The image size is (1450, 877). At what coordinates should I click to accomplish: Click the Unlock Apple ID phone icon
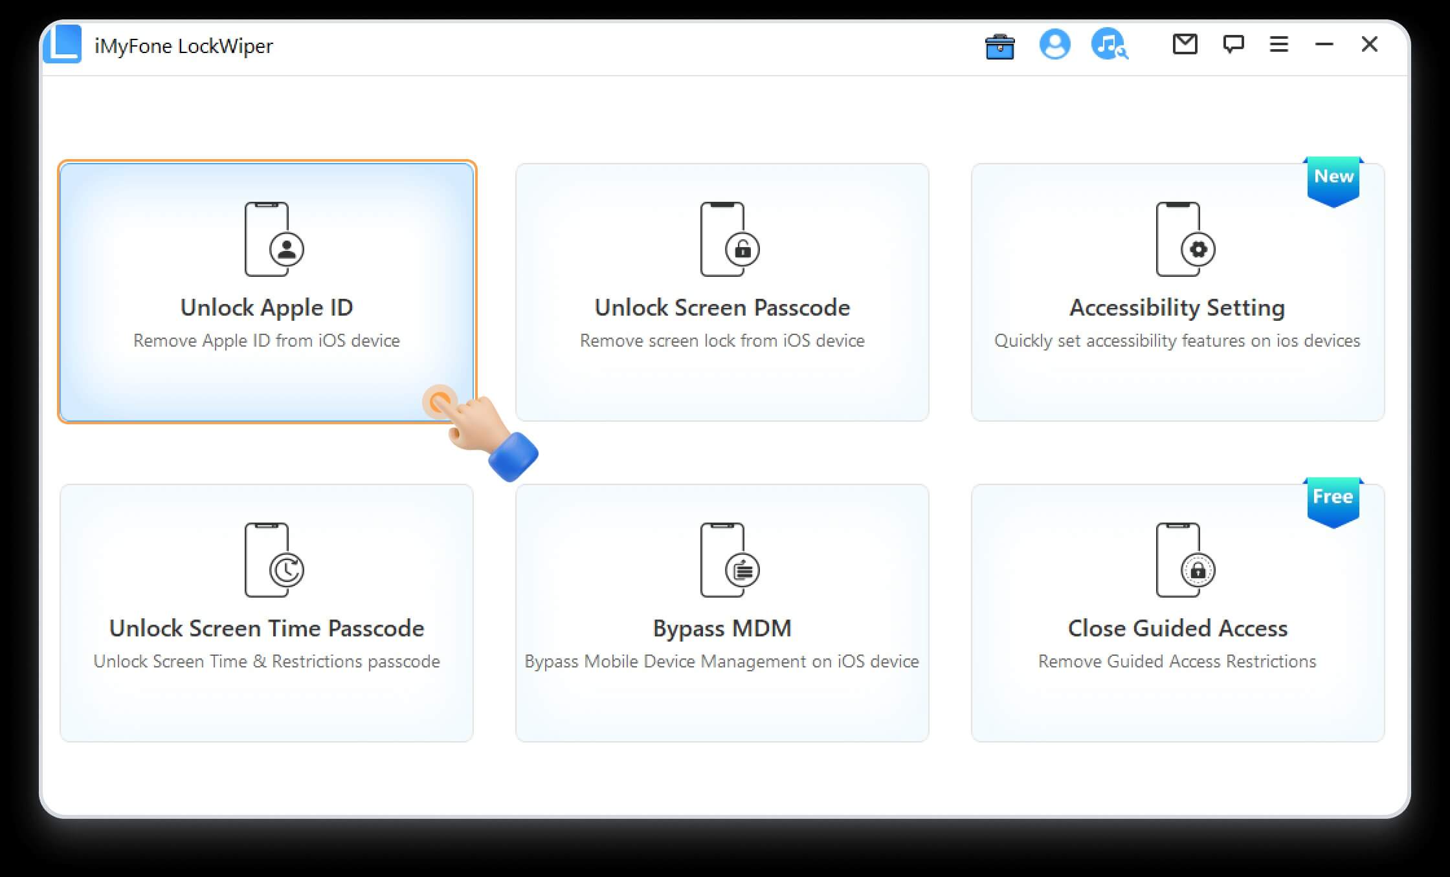point(274,239)
